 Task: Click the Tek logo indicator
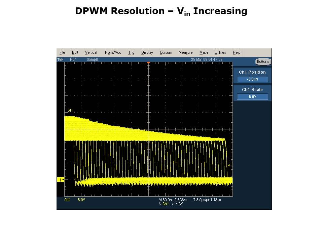pos(60,59)
